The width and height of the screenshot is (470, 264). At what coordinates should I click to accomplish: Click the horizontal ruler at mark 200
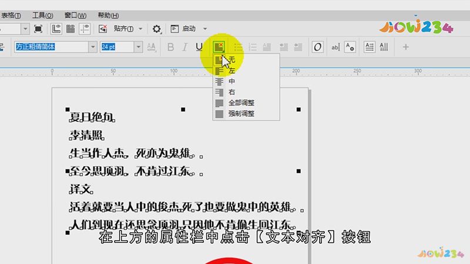click(x=296, y=71)
